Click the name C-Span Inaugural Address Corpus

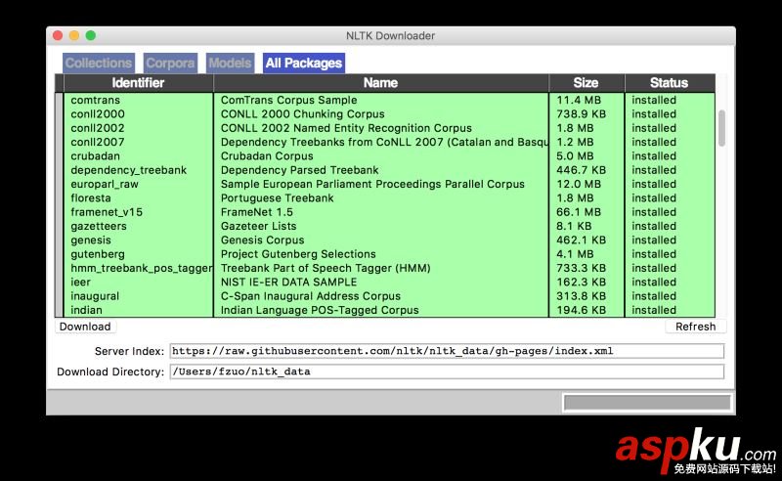tap(311, 296)
